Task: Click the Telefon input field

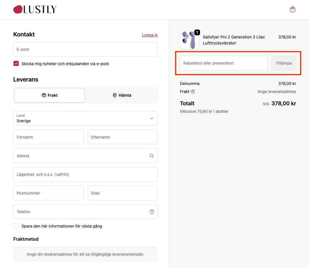Action: click(86, 212)
